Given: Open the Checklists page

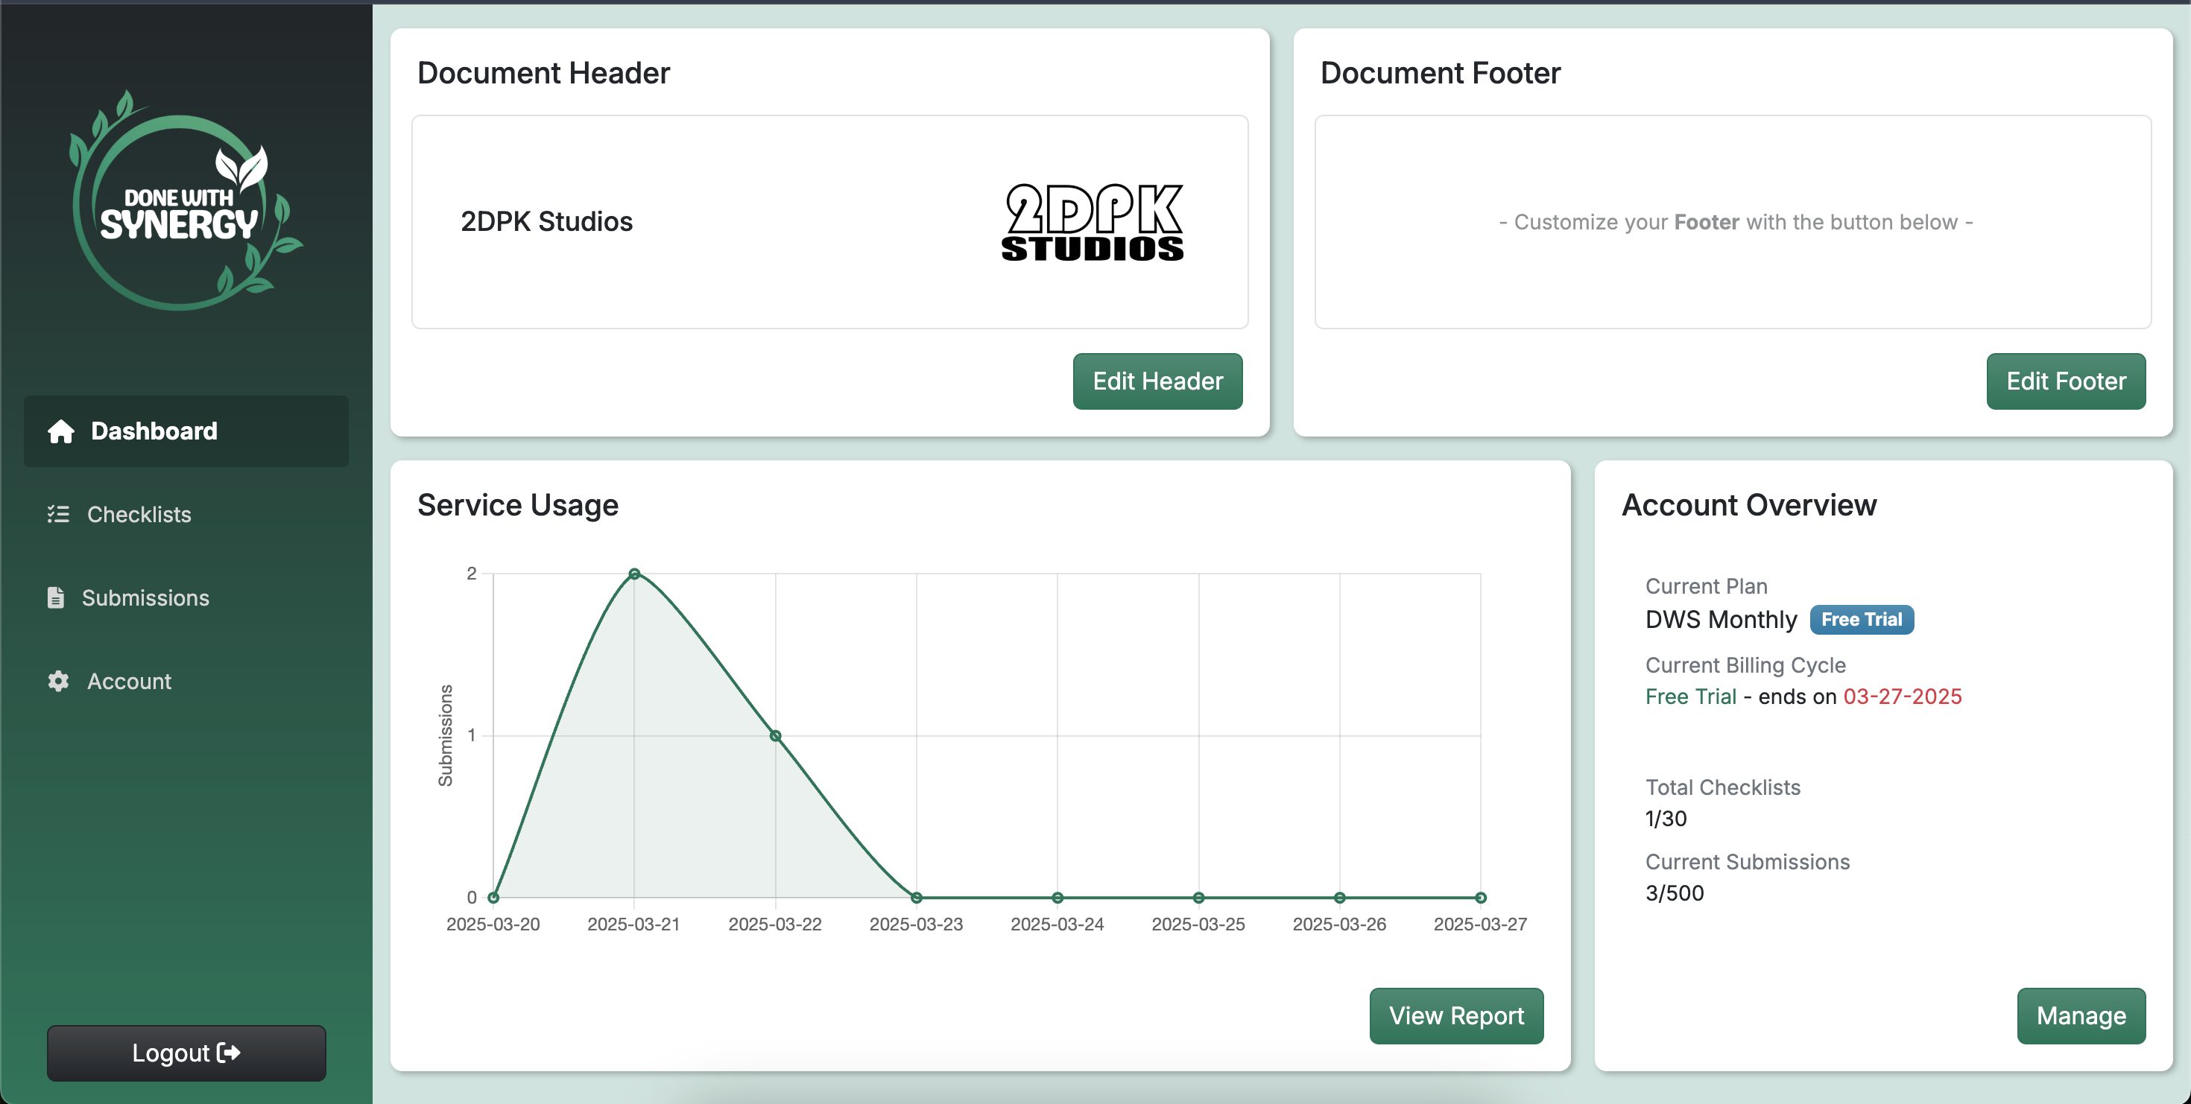Looking at the screenshot, I should point(186,514).
